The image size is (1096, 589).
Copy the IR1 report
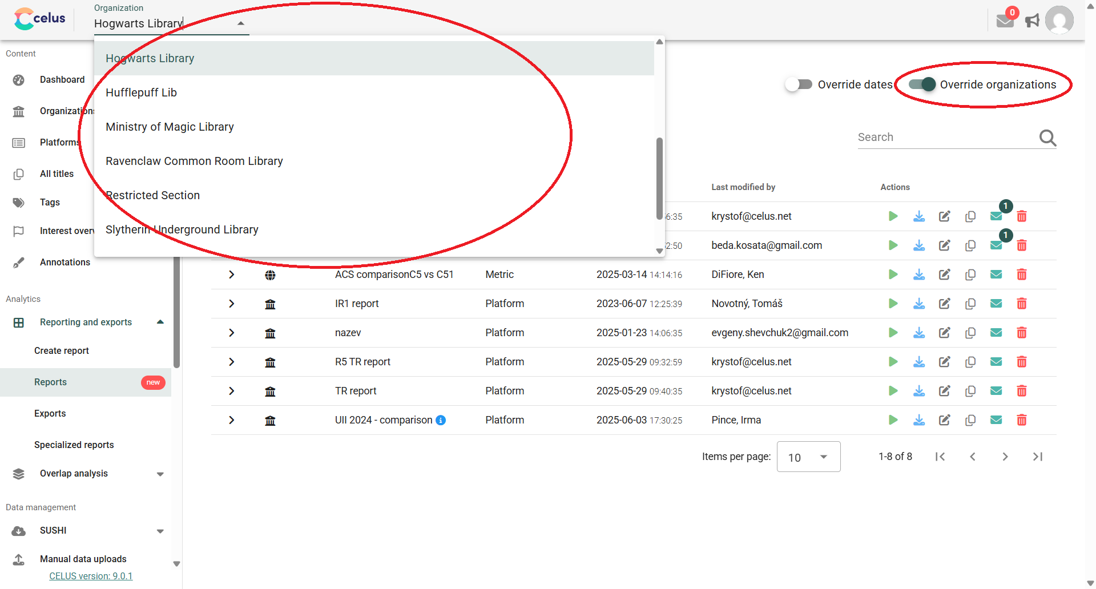click(970, 304)
